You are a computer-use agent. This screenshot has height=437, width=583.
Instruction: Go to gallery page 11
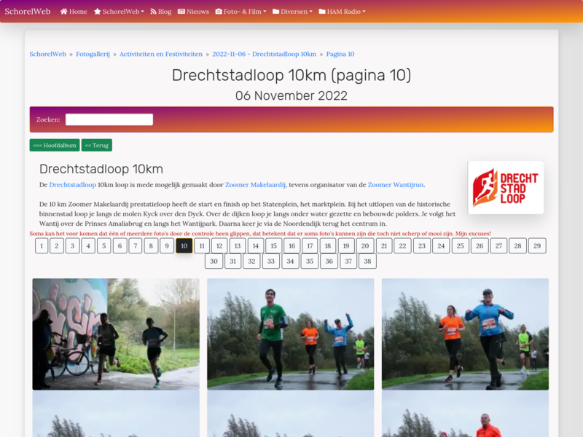pos(202,245)
